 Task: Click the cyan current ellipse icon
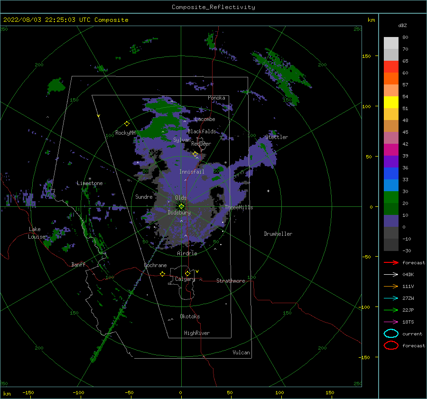pyautogui.click(x=391, y=334)
